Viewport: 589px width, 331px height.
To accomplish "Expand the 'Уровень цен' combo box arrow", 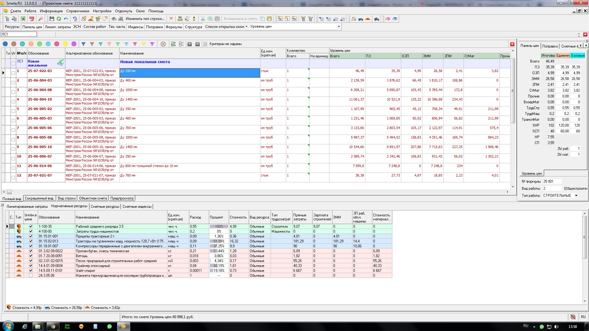I will pos(339,27).
